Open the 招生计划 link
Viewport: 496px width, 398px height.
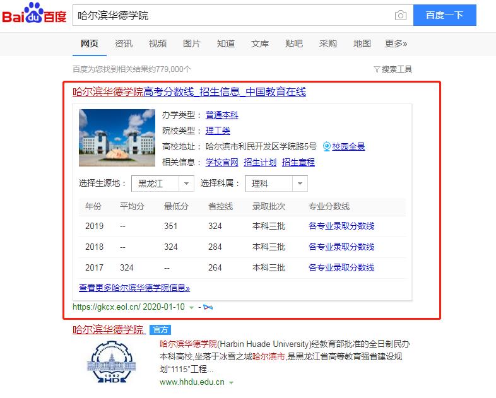(260, 162)
